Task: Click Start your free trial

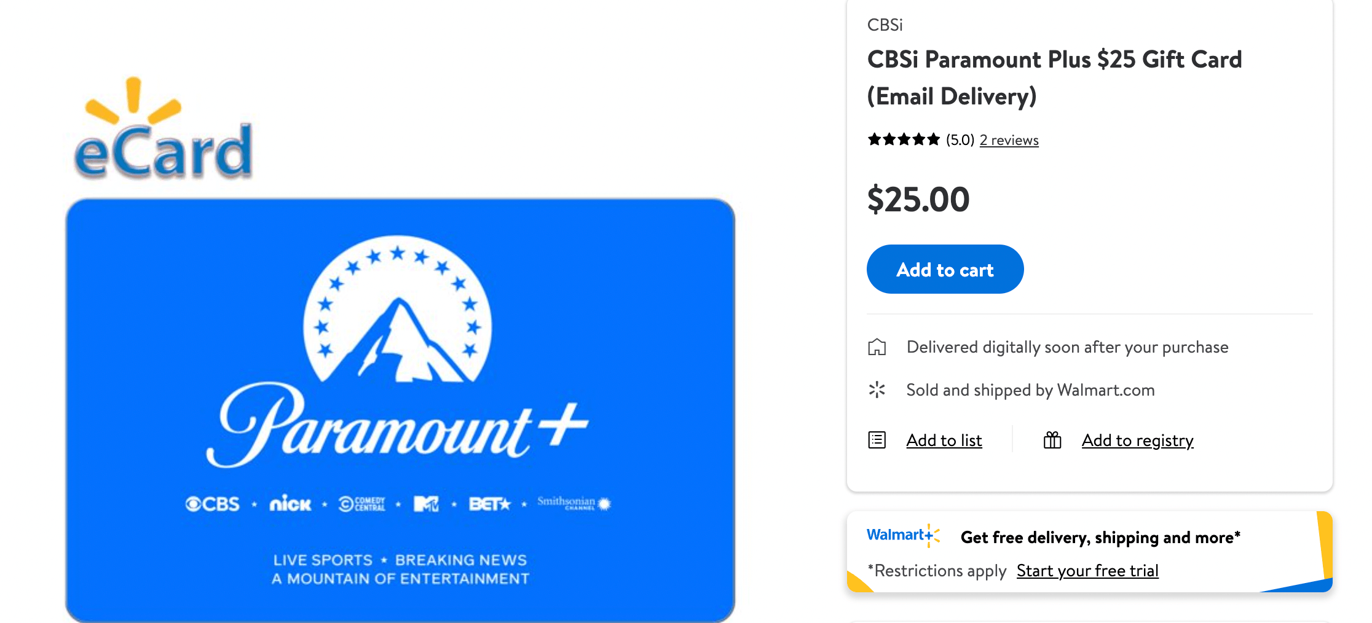Action: [1087, 571]
